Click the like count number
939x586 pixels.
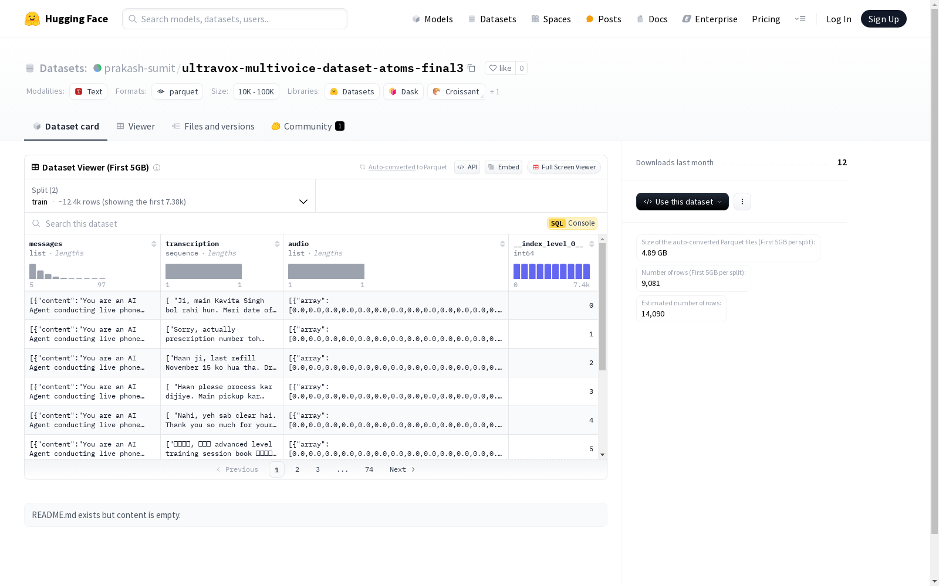pos(521,68)
